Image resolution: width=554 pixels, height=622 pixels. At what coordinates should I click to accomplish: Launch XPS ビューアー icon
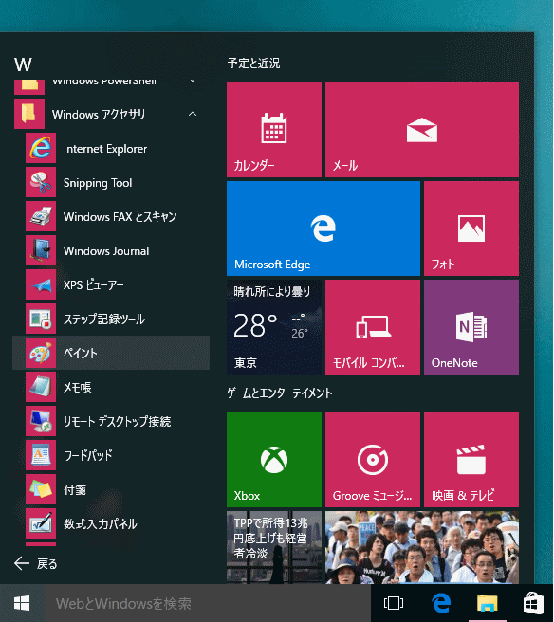(41, 284)
